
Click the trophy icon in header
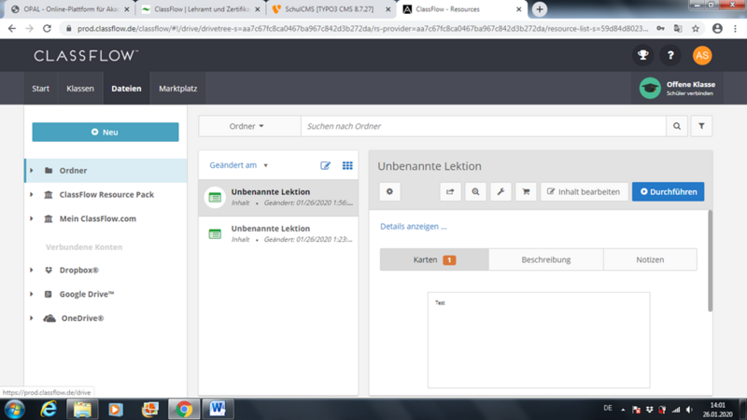(643, 56)
